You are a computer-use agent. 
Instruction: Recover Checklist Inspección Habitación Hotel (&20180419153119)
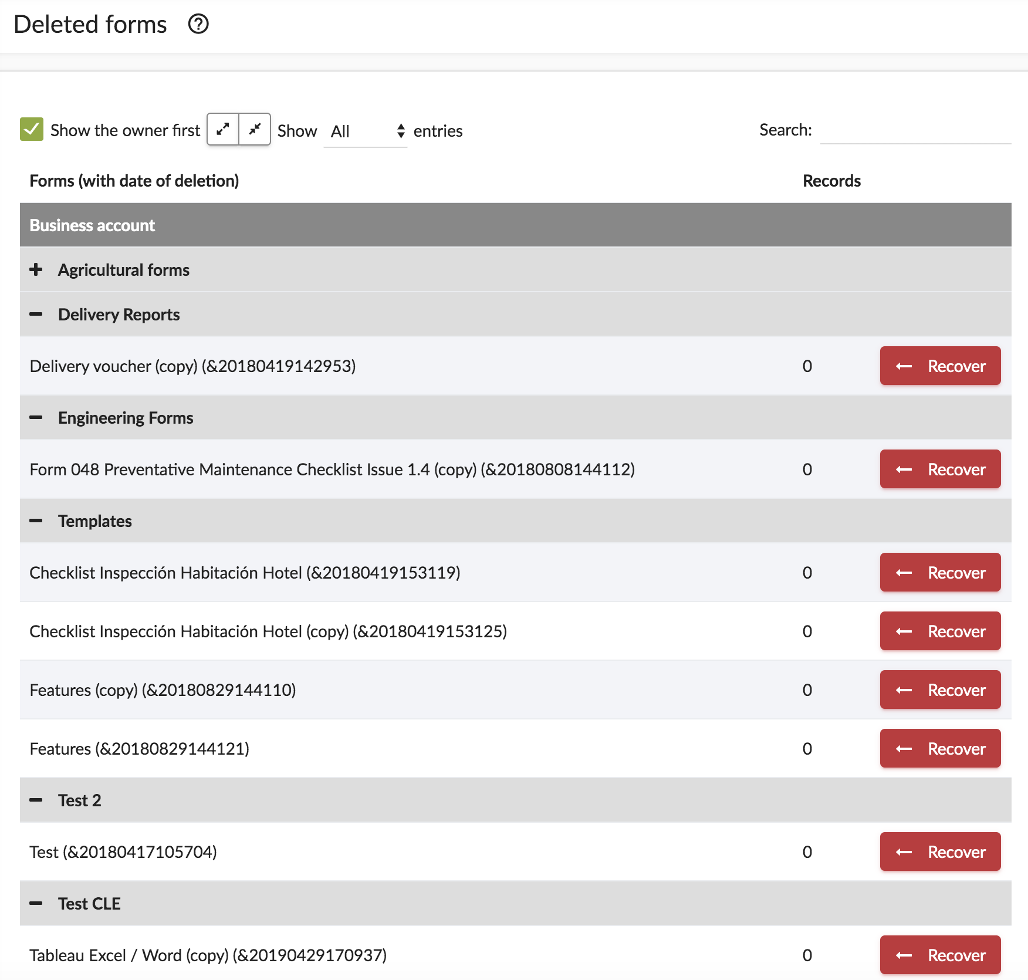(940, 572)
